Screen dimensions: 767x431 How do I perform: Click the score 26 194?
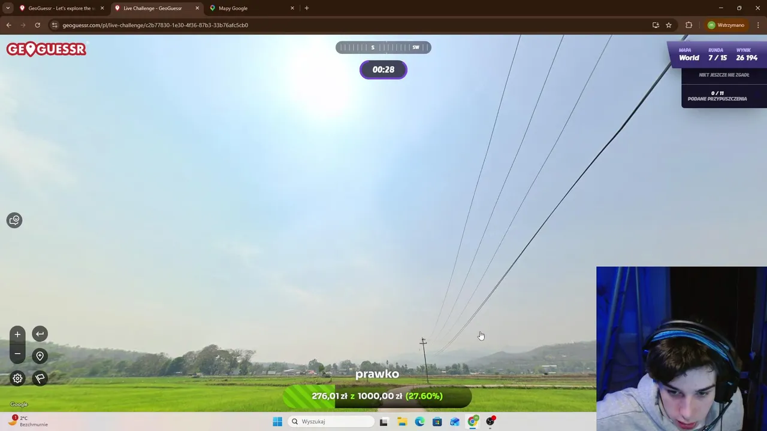[x=747, y=58]
